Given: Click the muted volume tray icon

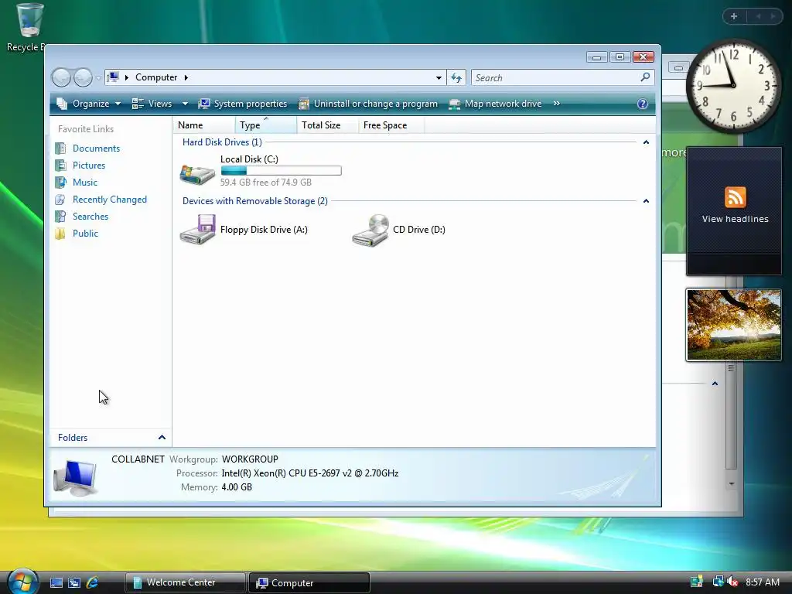Looking at the screenshot, I should 732,582.
